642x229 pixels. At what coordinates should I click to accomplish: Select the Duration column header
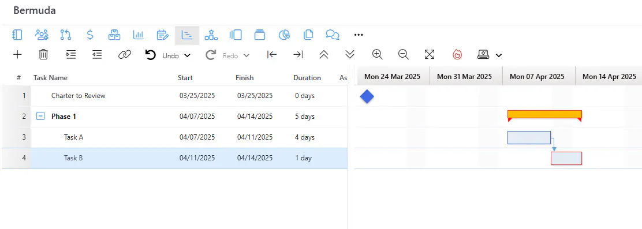pyautogui.click(x=307, y=78)
